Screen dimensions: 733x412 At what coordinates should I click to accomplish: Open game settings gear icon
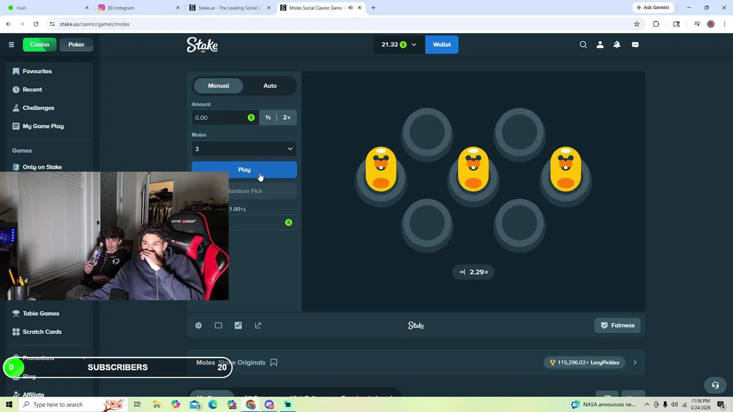198,325
